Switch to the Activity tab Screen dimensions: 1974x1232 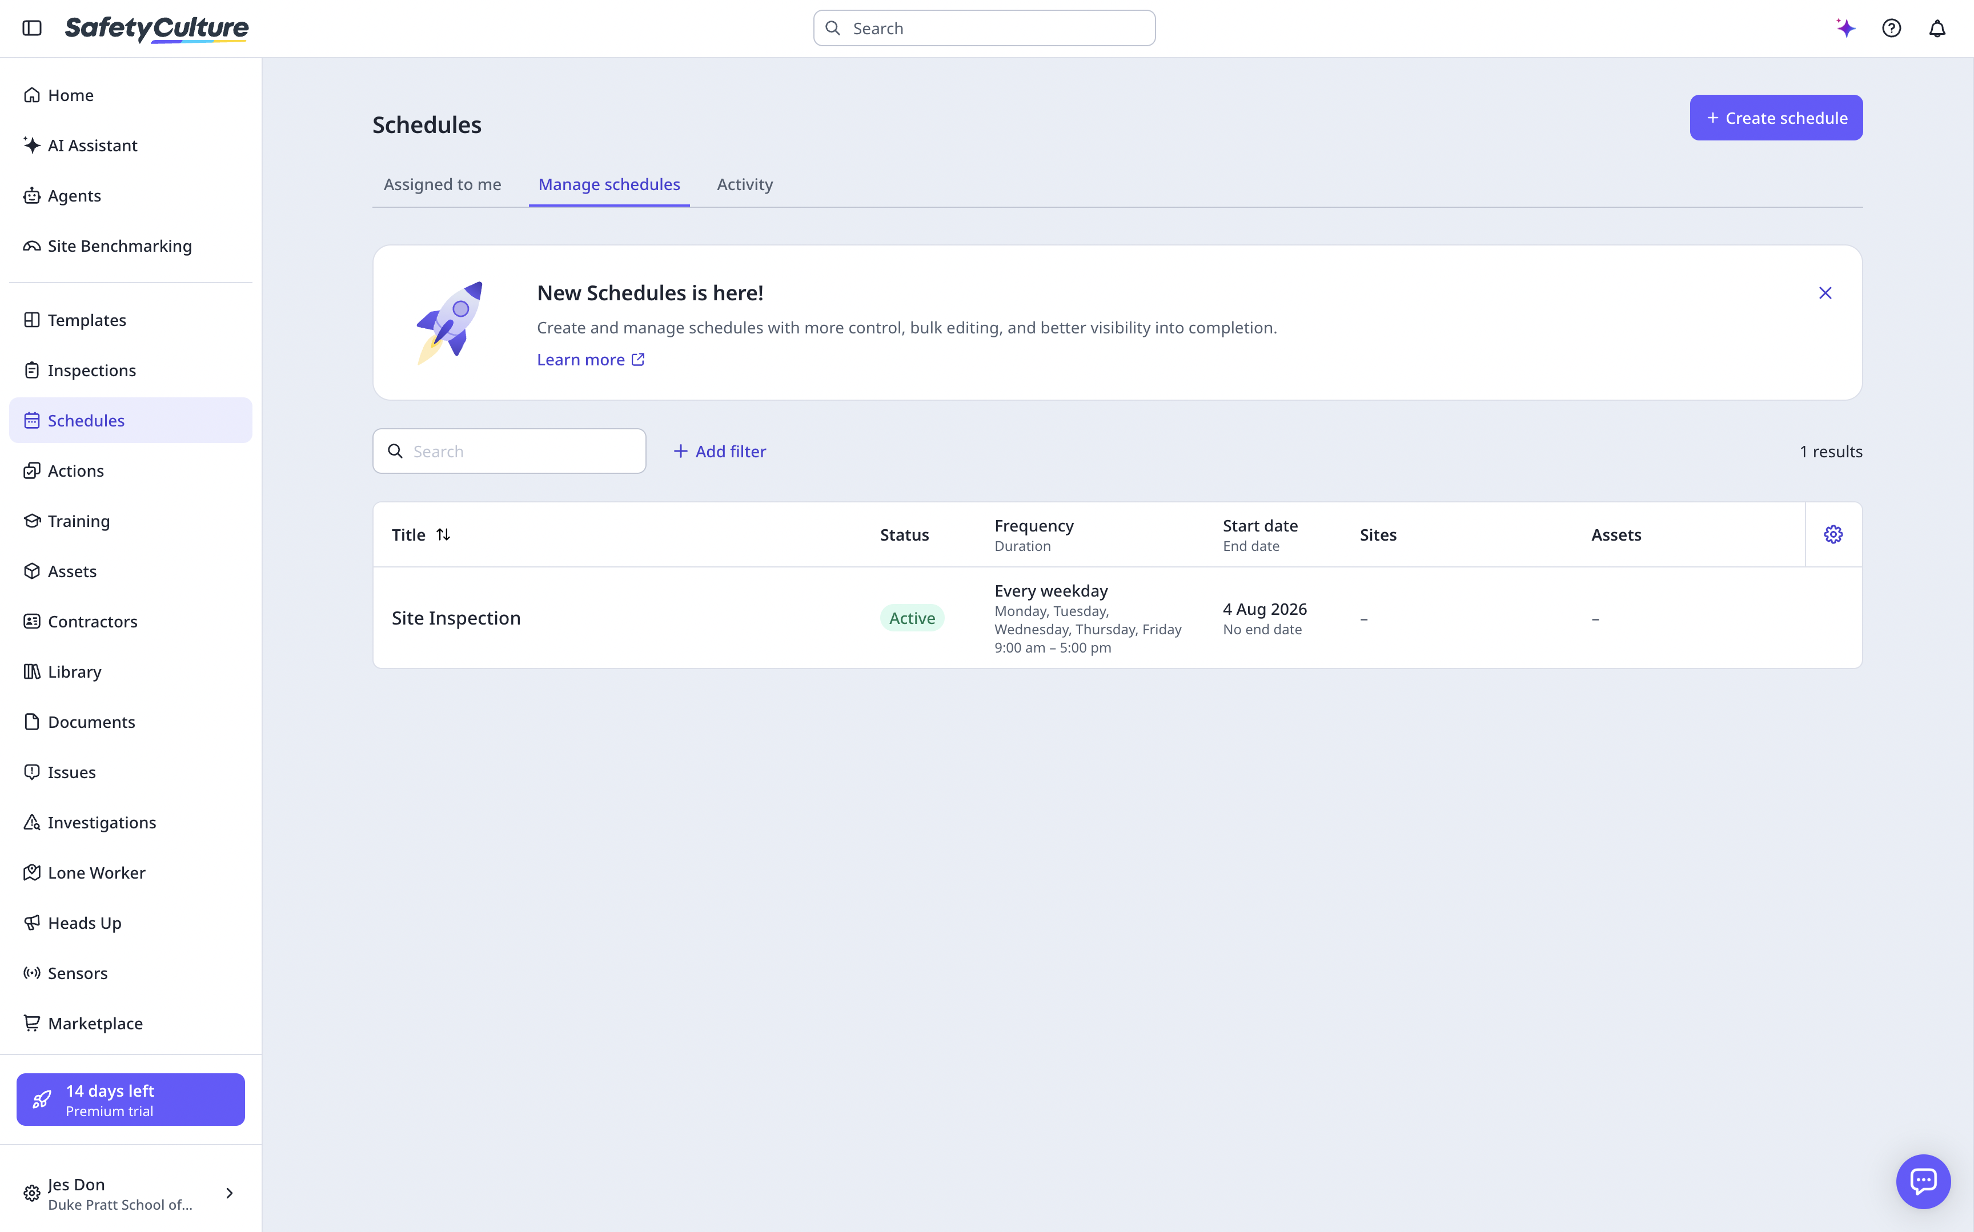pos(745,185)
